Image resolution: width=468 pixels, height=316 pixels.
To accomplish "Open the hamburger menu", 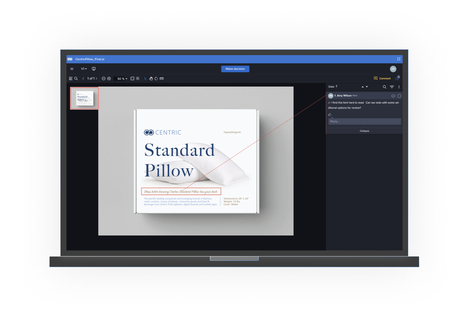I will pyautogui.click(x=72, y=69).
